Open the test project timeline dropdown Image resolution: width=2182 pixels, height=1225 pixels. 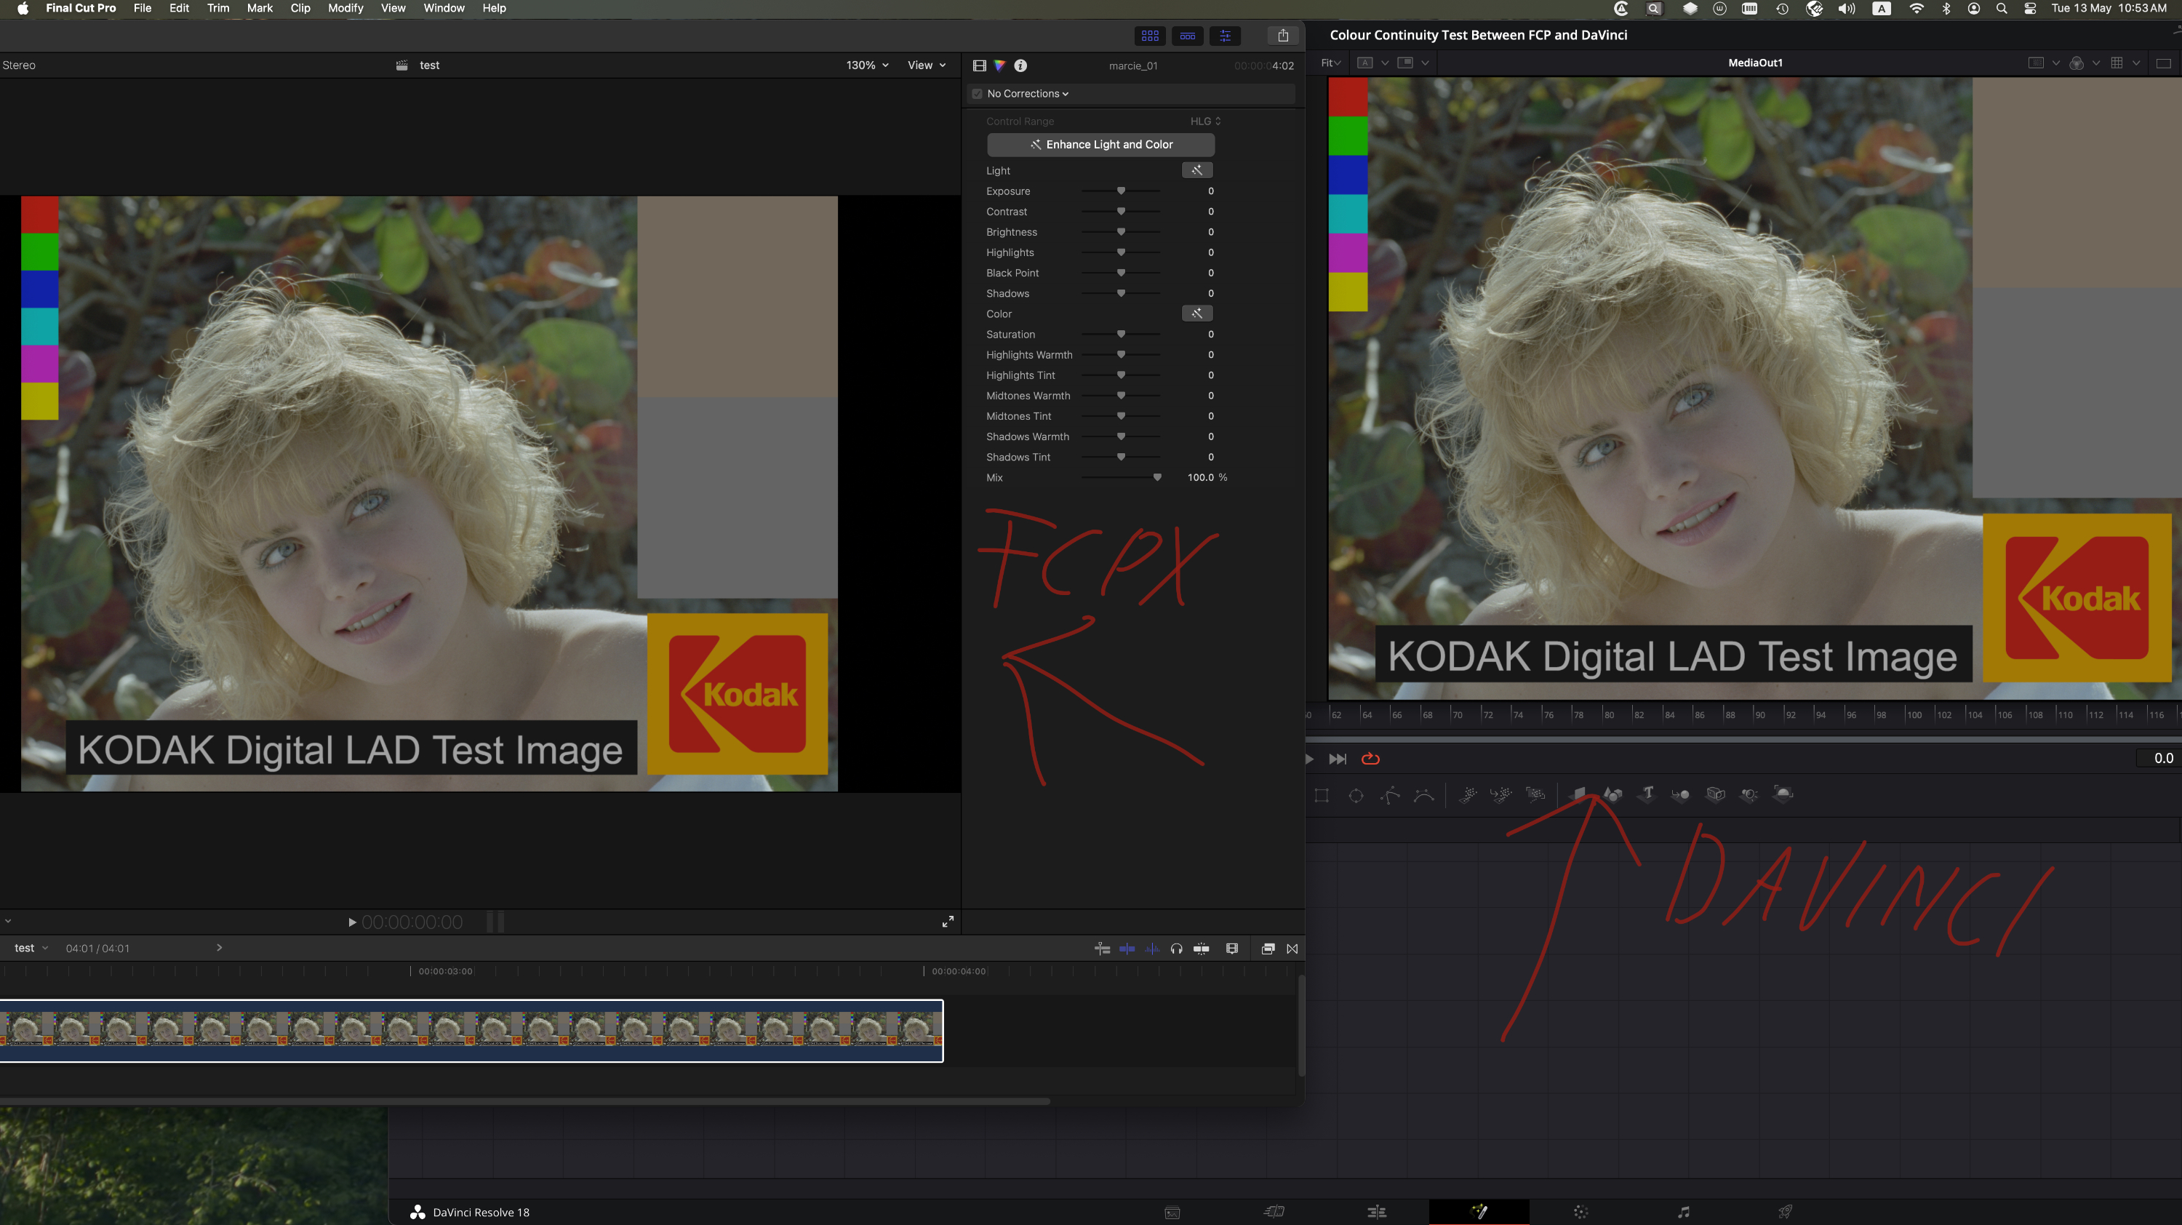(x=31, y=949)
